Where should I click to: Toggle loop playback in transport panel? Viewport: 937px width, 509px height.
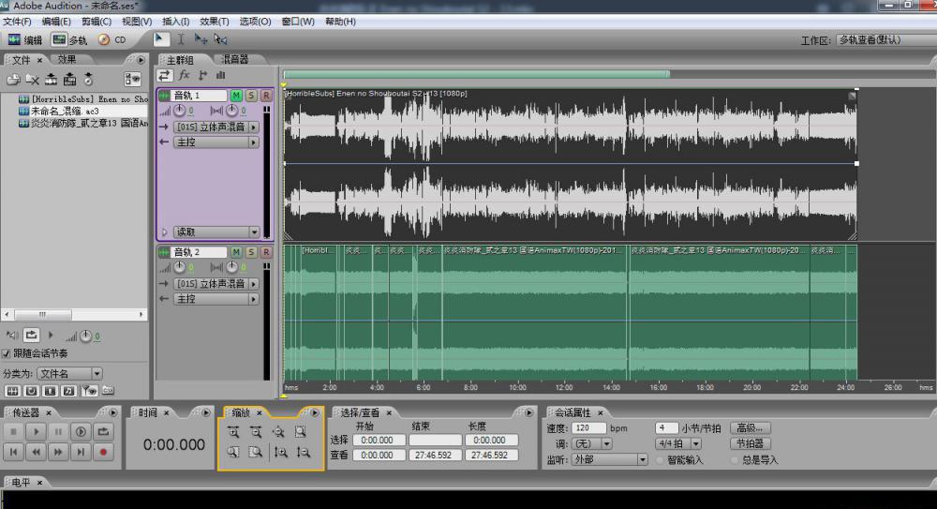tap(103, 431)
